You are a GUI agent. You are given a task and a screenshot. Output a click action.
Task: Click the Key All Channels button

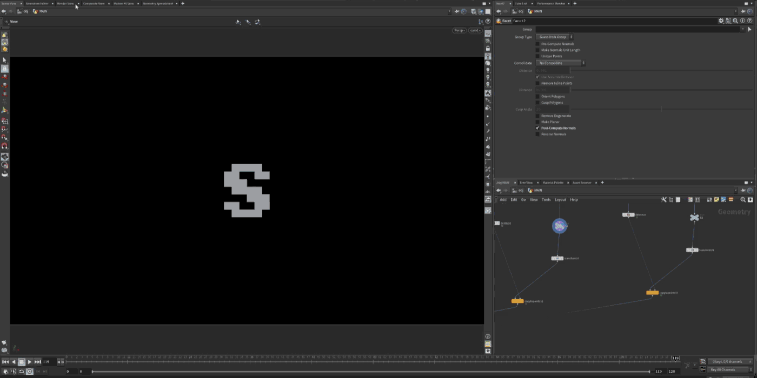click(x=729, y=370)
